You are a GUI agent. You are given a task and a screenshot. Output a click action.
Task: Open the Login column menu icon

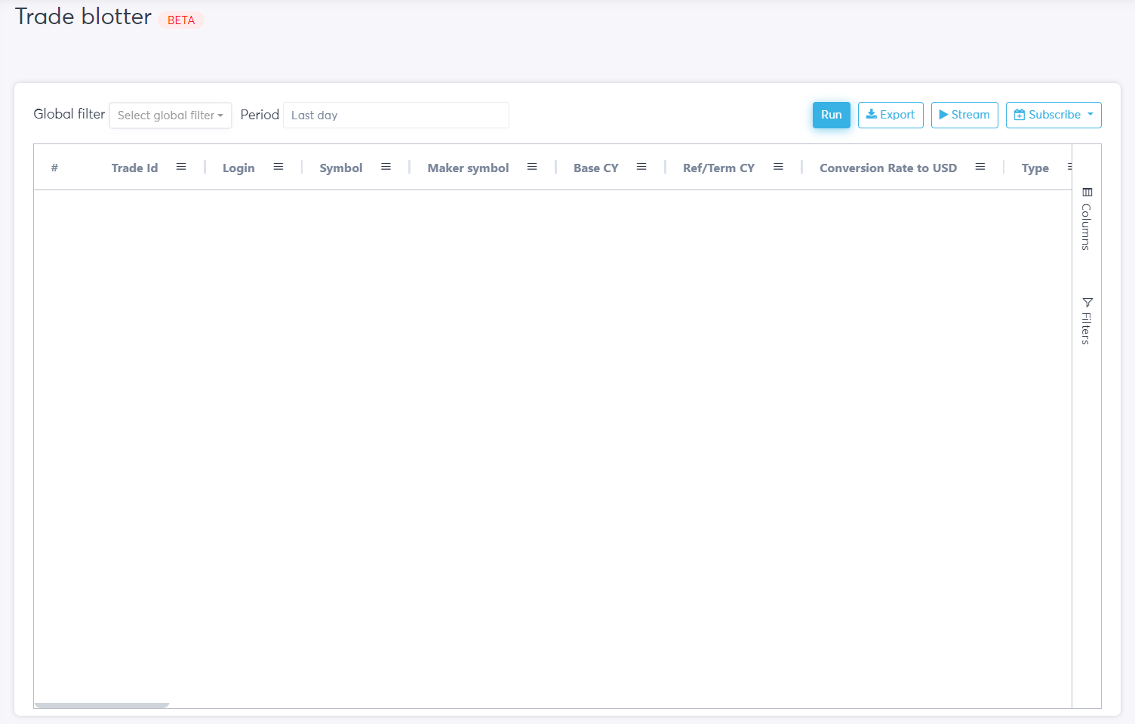coord(278,167)
